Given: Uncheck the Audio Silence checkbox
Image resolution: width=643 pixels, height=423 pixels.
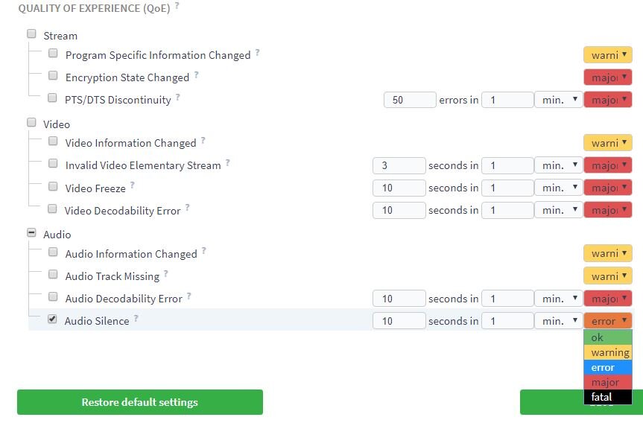Looking at the screenshot, I should click(52, 319).
